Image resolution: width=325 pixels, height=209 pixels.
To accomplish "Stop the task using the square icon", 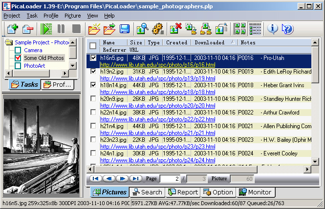I will [x=76, y=29].
